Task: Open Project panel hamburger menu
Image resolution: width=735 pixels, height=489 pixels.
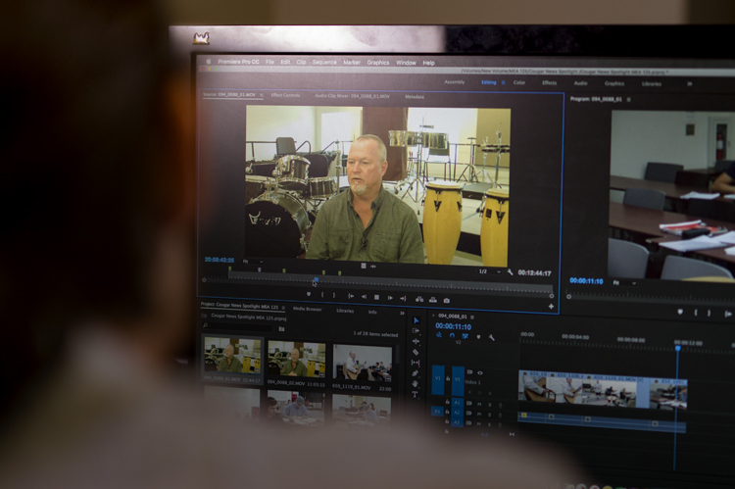Action: click(x=283, y=308)
